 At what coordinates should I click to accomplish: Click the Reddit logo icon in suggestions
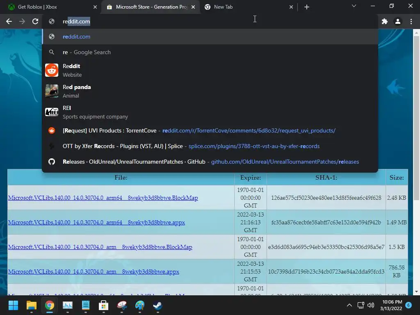[x=52, y=70]
